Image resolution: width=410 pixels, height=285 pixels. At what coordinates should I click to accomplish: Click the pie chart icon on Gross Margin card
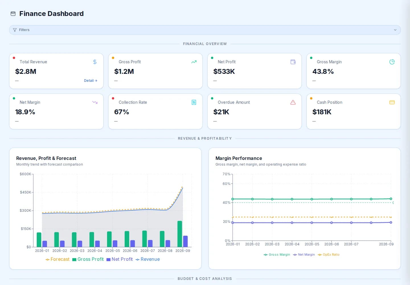pyautogui.click(x=392, y=62)
